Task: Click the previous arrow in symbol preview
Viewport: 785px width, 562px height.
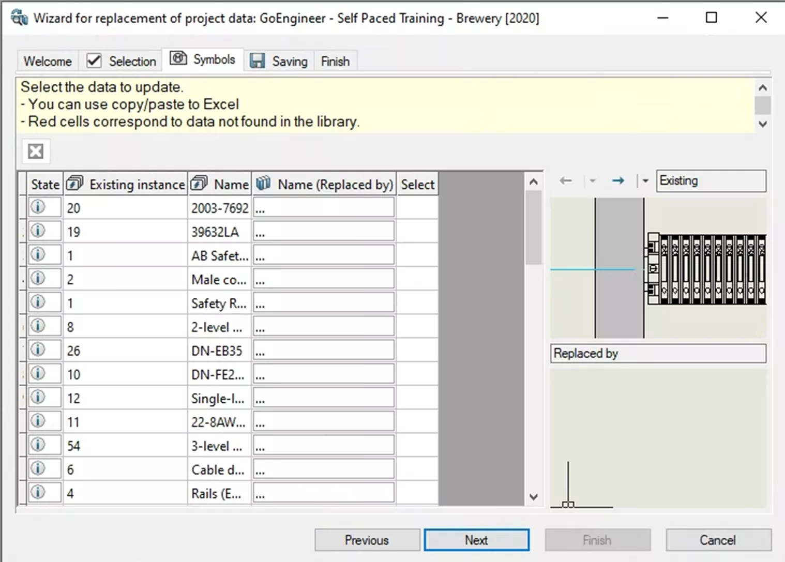Action: point(566,181)
